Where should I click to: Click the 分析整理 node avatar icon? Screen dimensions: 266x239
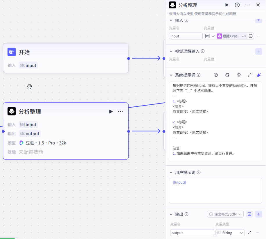[x=12, y=111]
